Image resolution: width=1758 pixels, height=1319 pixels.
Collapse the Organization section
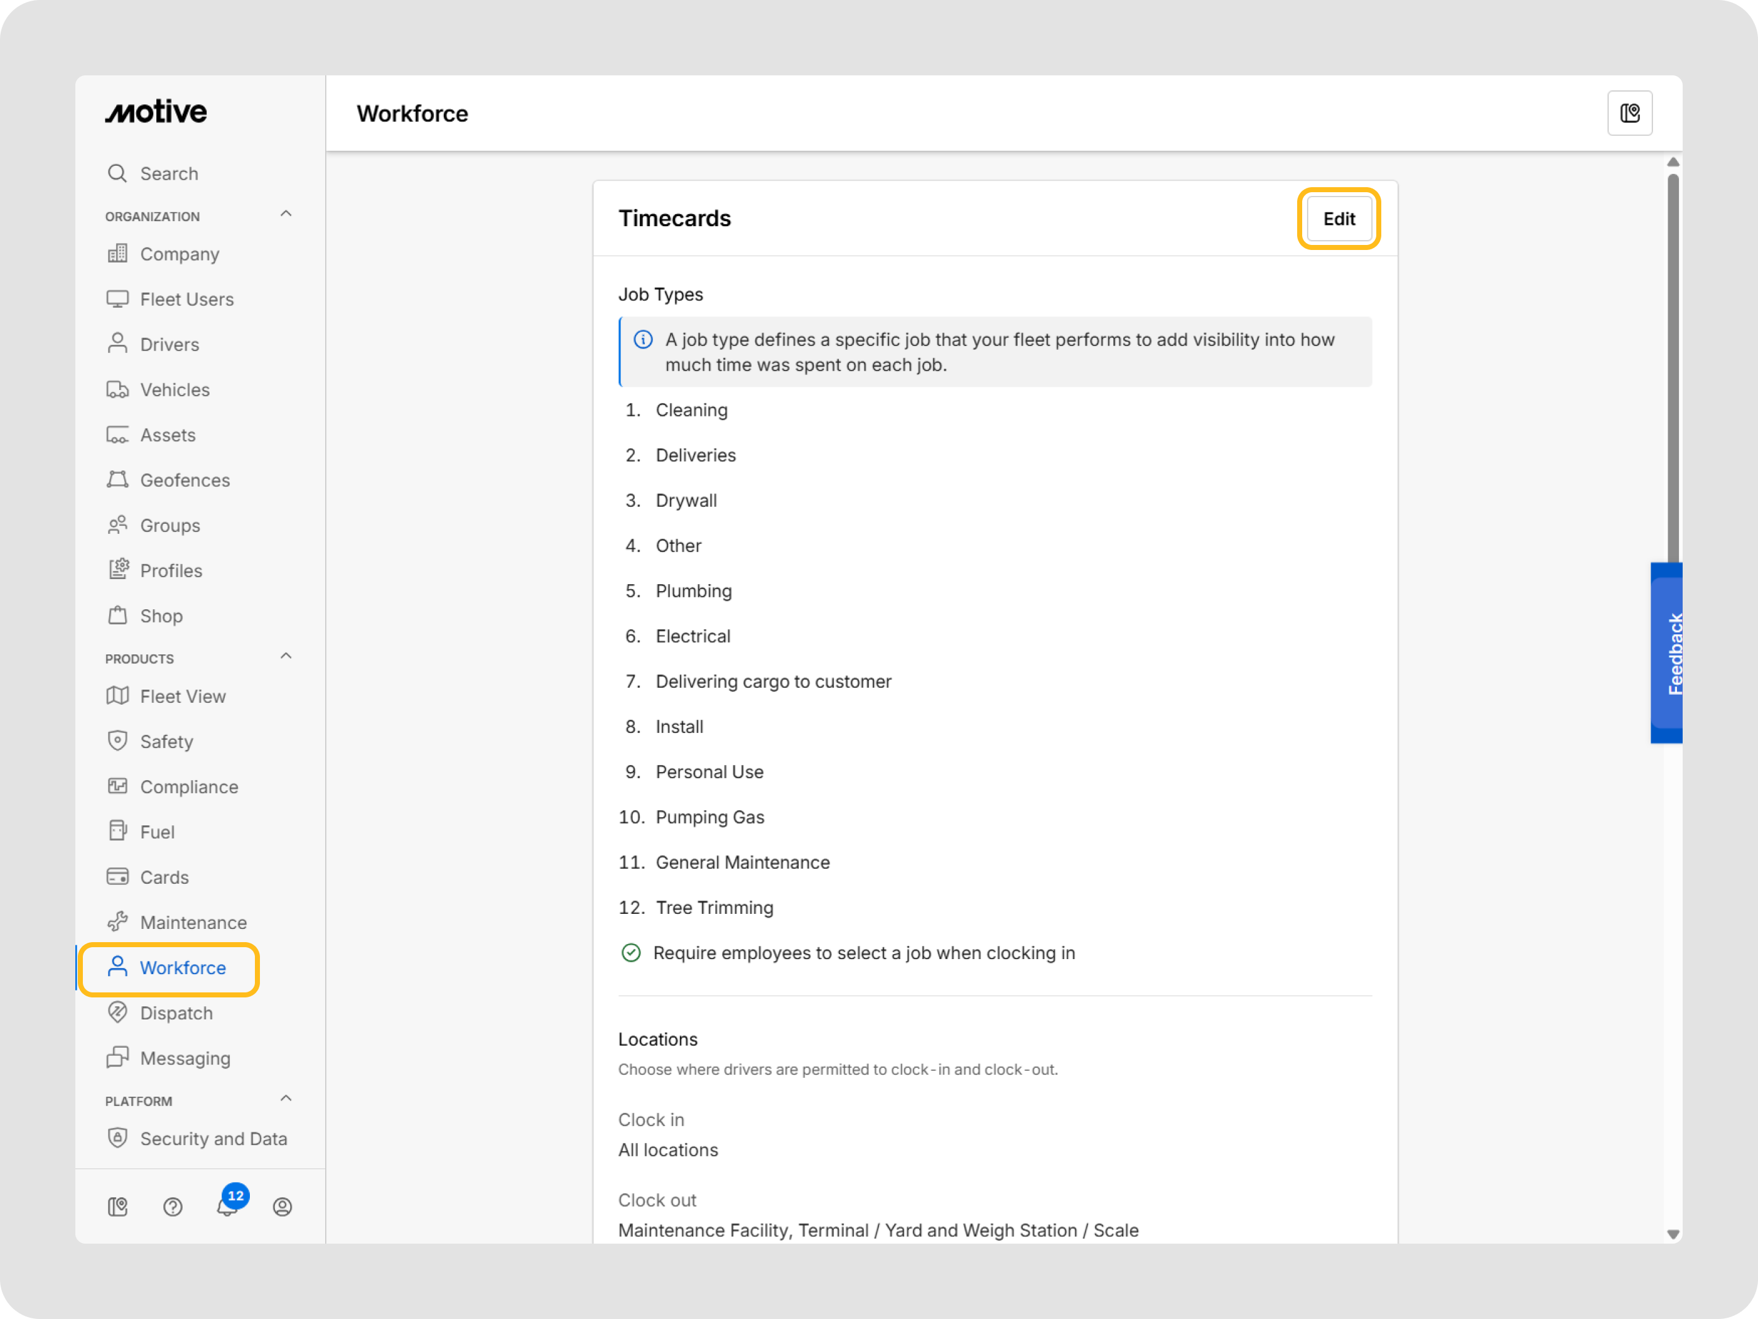[x=286, y=215]
